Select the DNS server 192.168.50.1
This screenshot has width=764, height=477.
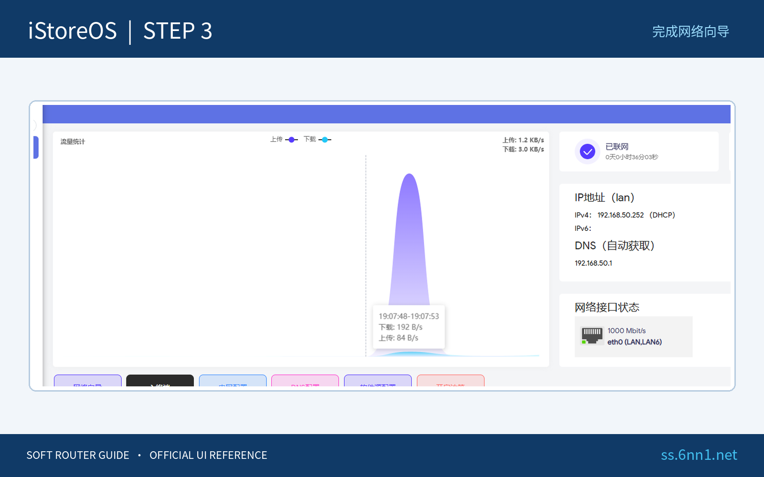594,263
